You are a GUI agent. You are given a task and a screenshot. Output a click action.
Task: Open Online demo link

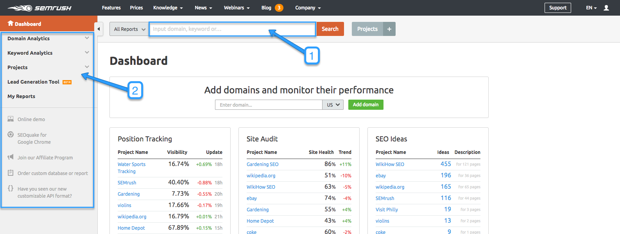click(31, 119)
